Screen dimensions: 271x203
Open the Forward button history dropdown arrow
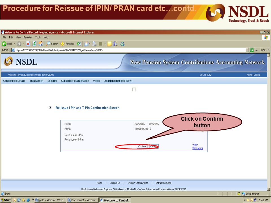tap(23, 44)
